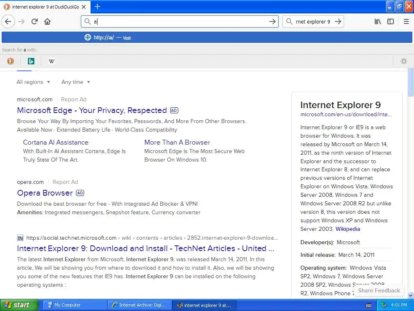This screenshot has width=414, height=311.
Task: Open More Than A Browser link
Action: pyautogui.click(x=177, y=142)
